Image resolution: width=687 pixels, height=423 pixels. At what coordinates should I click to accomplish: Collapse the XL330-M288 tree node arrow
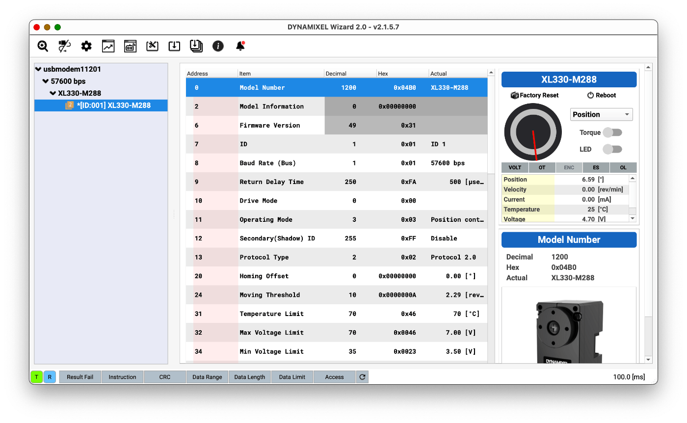[53, 93]
